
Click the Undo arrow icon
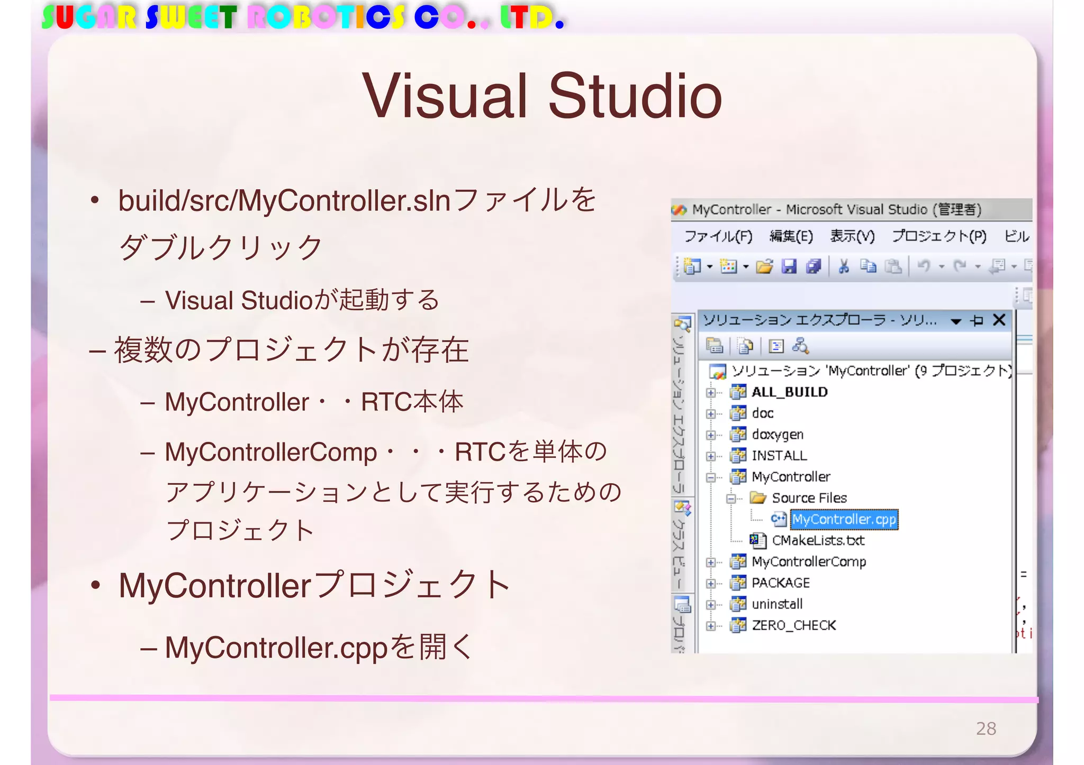pos(924,266)
